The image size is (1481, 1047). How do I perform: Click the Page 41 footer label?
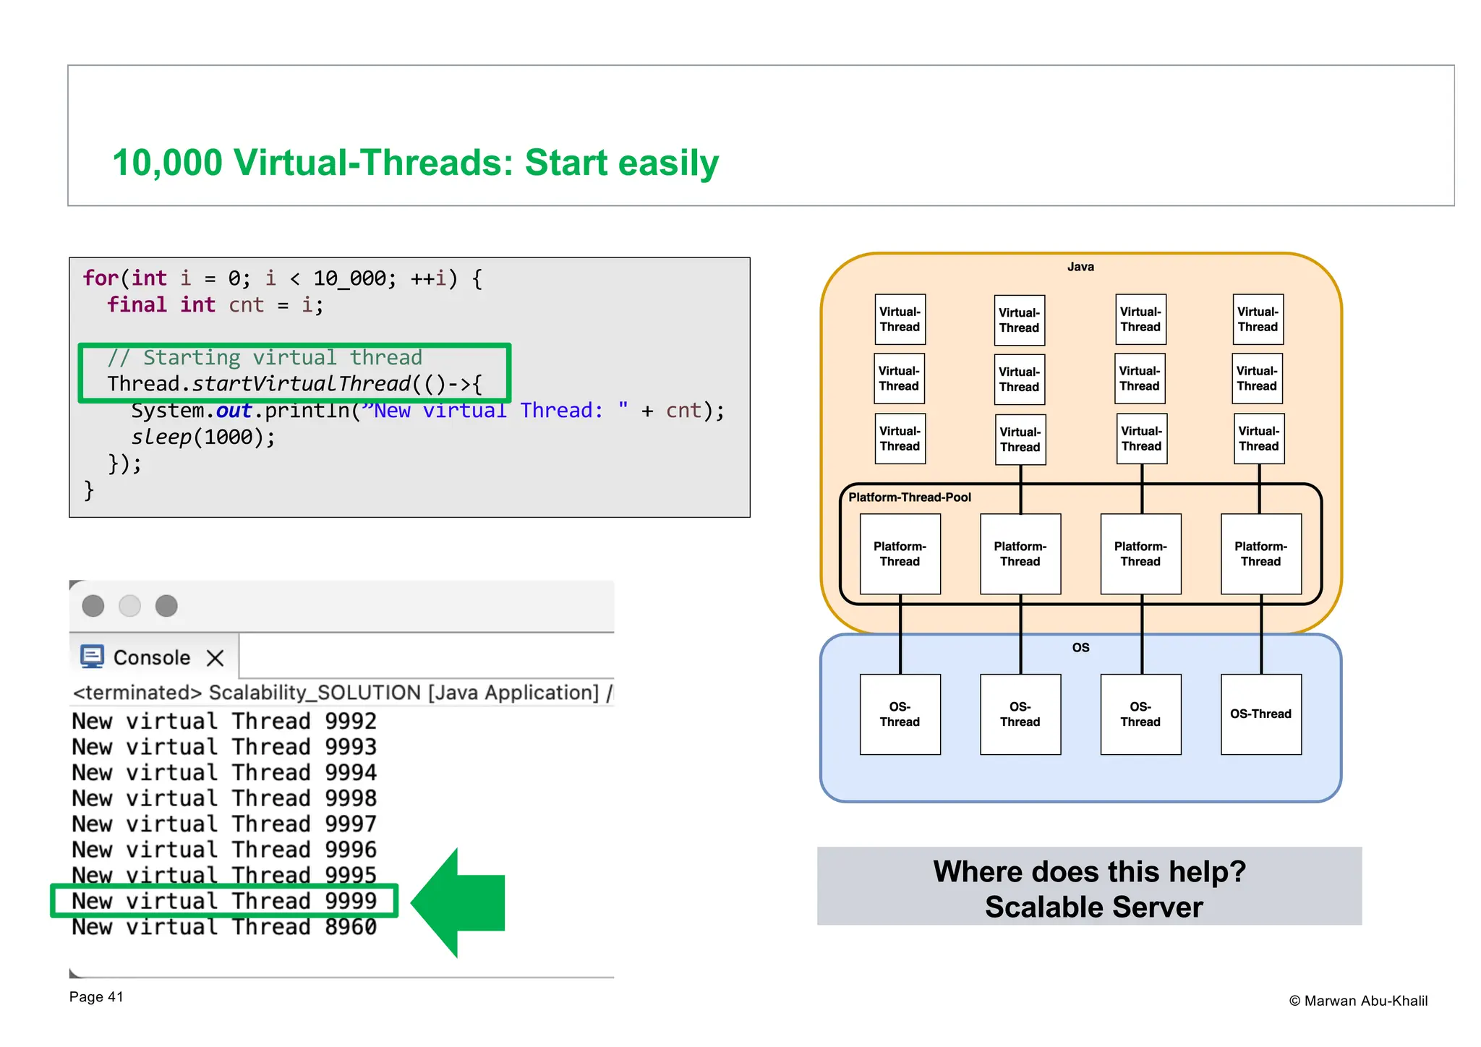pyautogui.click(x=96, y=997)
